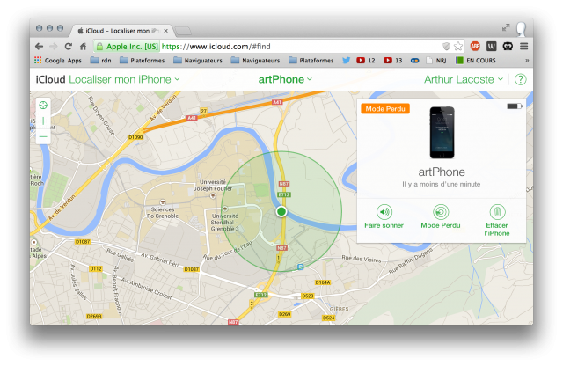Center the map on device location
The height and width of the screenshot is (366, 563).
[43, 106]
